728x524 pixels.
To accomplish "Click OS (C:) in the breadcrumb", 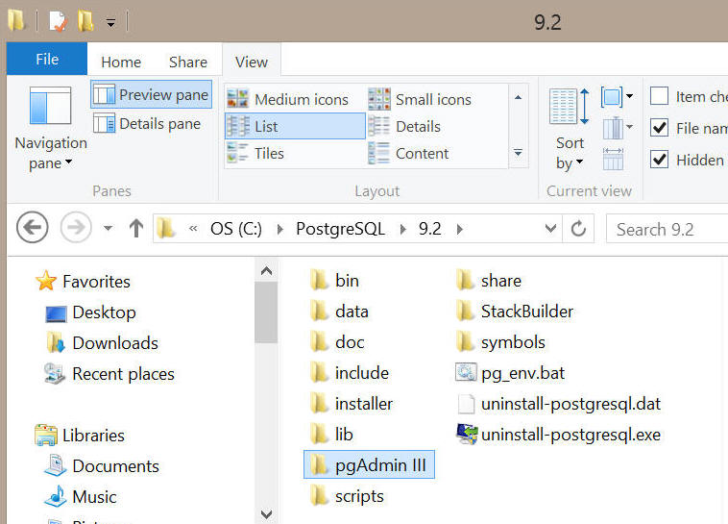I will (x=236, y=229).
